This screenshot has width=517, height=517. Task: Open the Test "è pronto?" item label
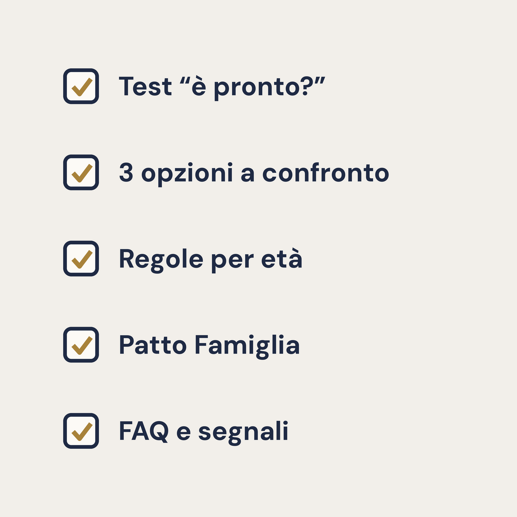coord(222,88)
